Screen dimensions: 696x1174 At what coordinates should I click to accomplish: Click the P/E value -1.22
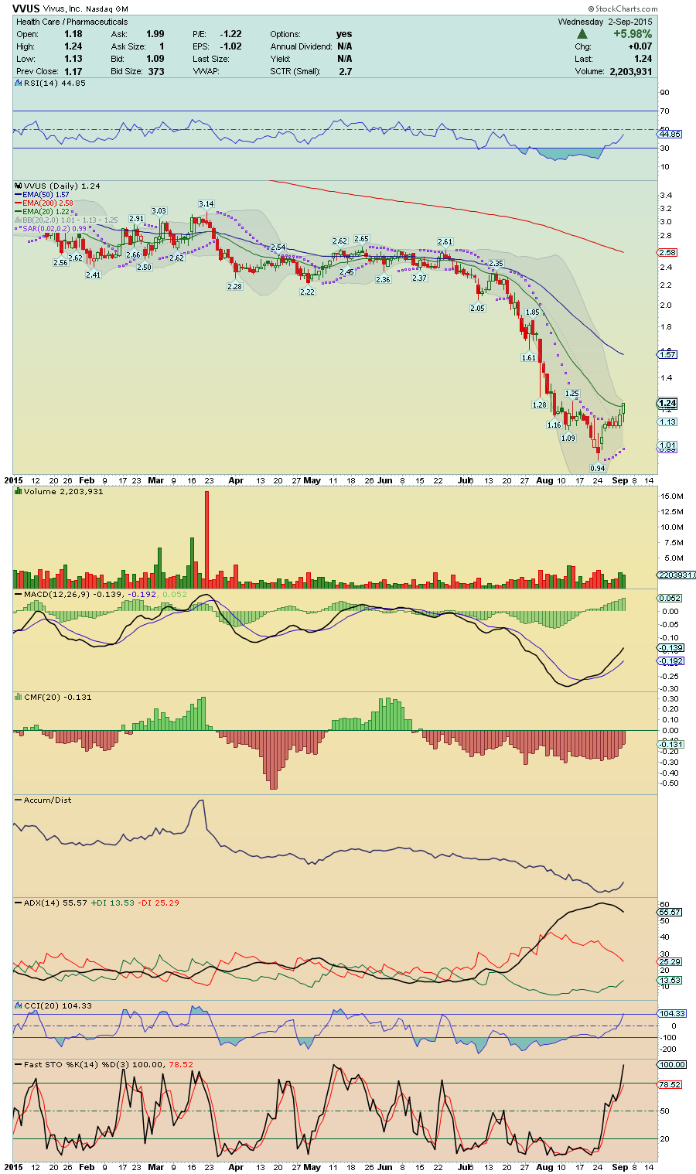coord(230,34)
